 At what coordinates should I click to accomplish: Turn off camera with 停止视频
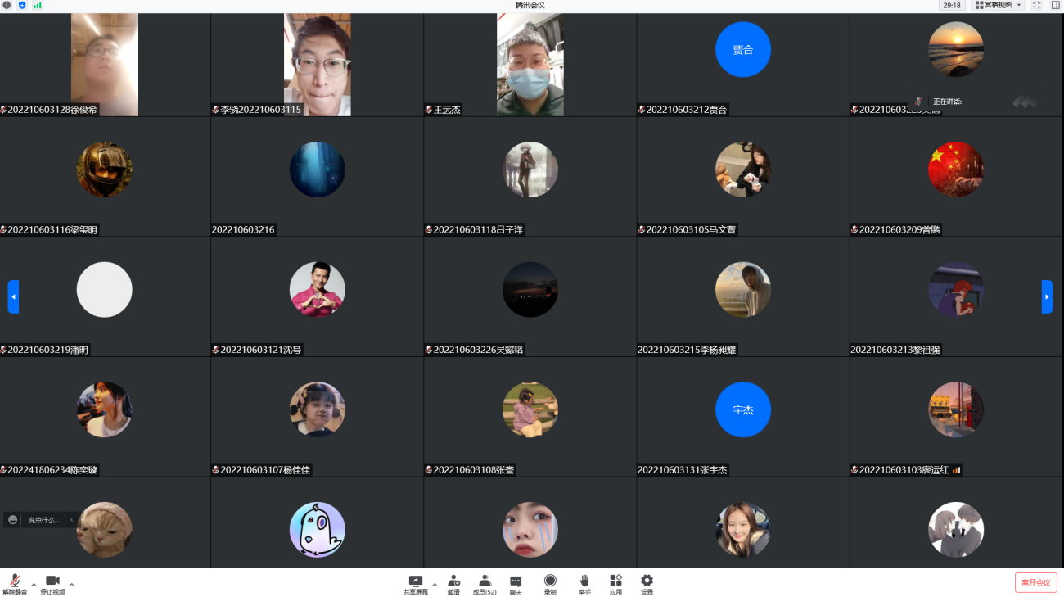pos(52,583)
